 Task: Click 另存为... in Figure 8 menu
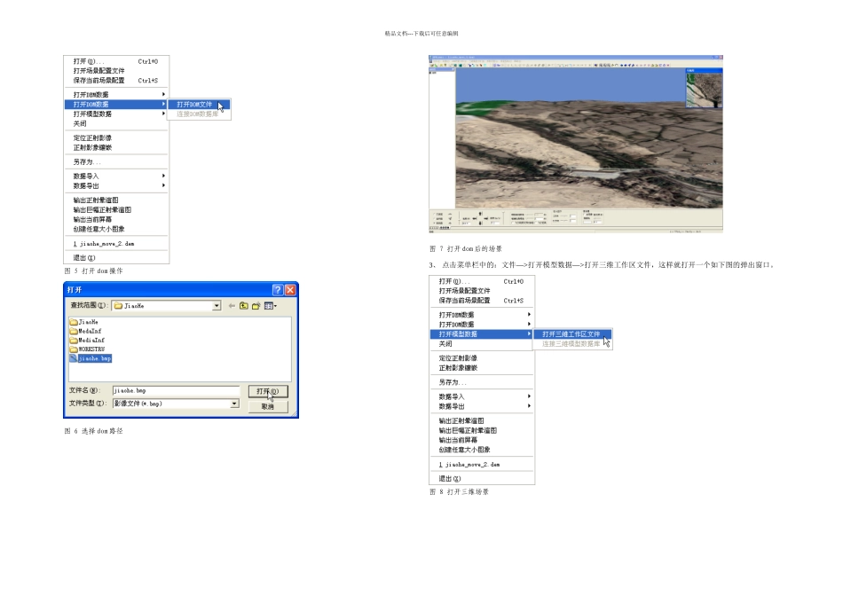[x=481, y=382]
